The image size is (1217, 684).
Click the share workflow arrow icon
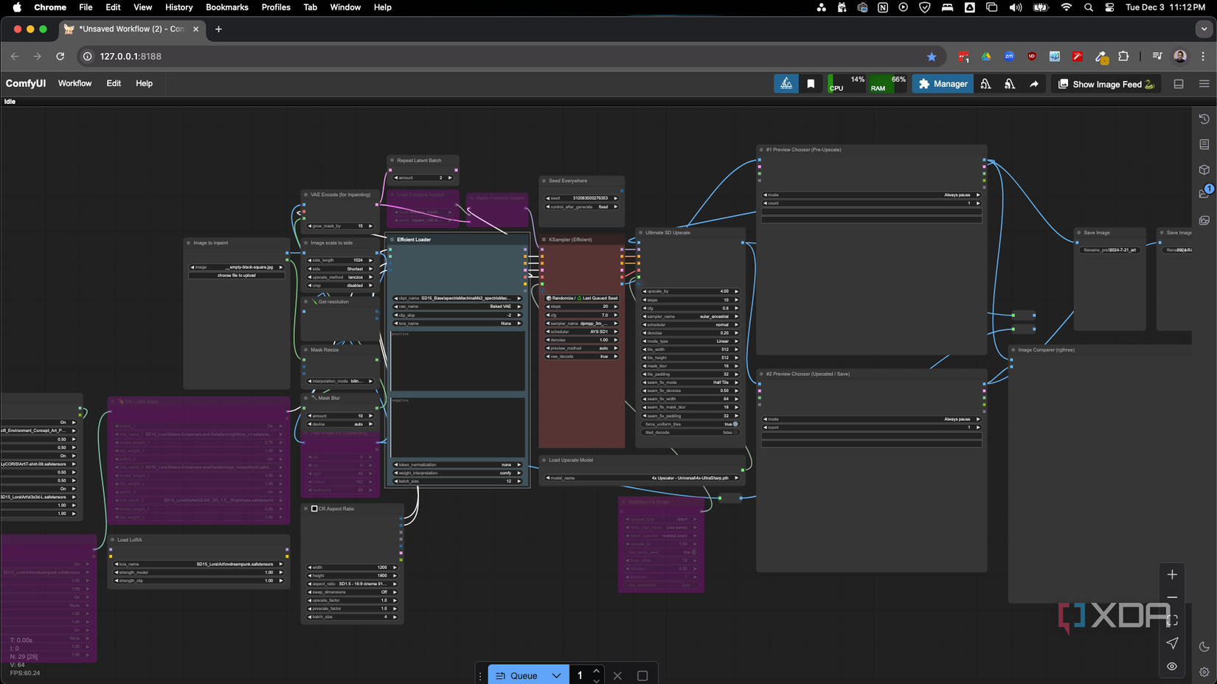(x=1034, y=83)
